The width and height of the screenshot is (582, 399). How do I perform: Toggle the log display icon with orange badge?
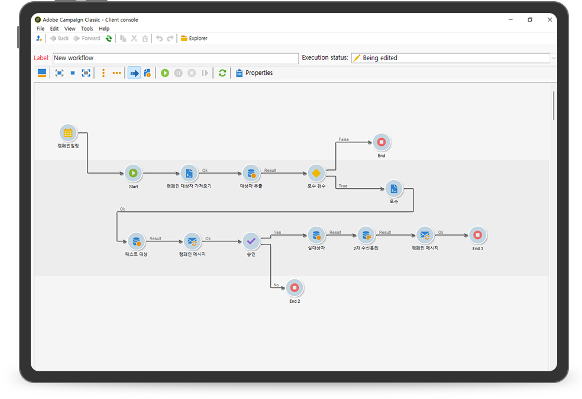coord(147,73)
